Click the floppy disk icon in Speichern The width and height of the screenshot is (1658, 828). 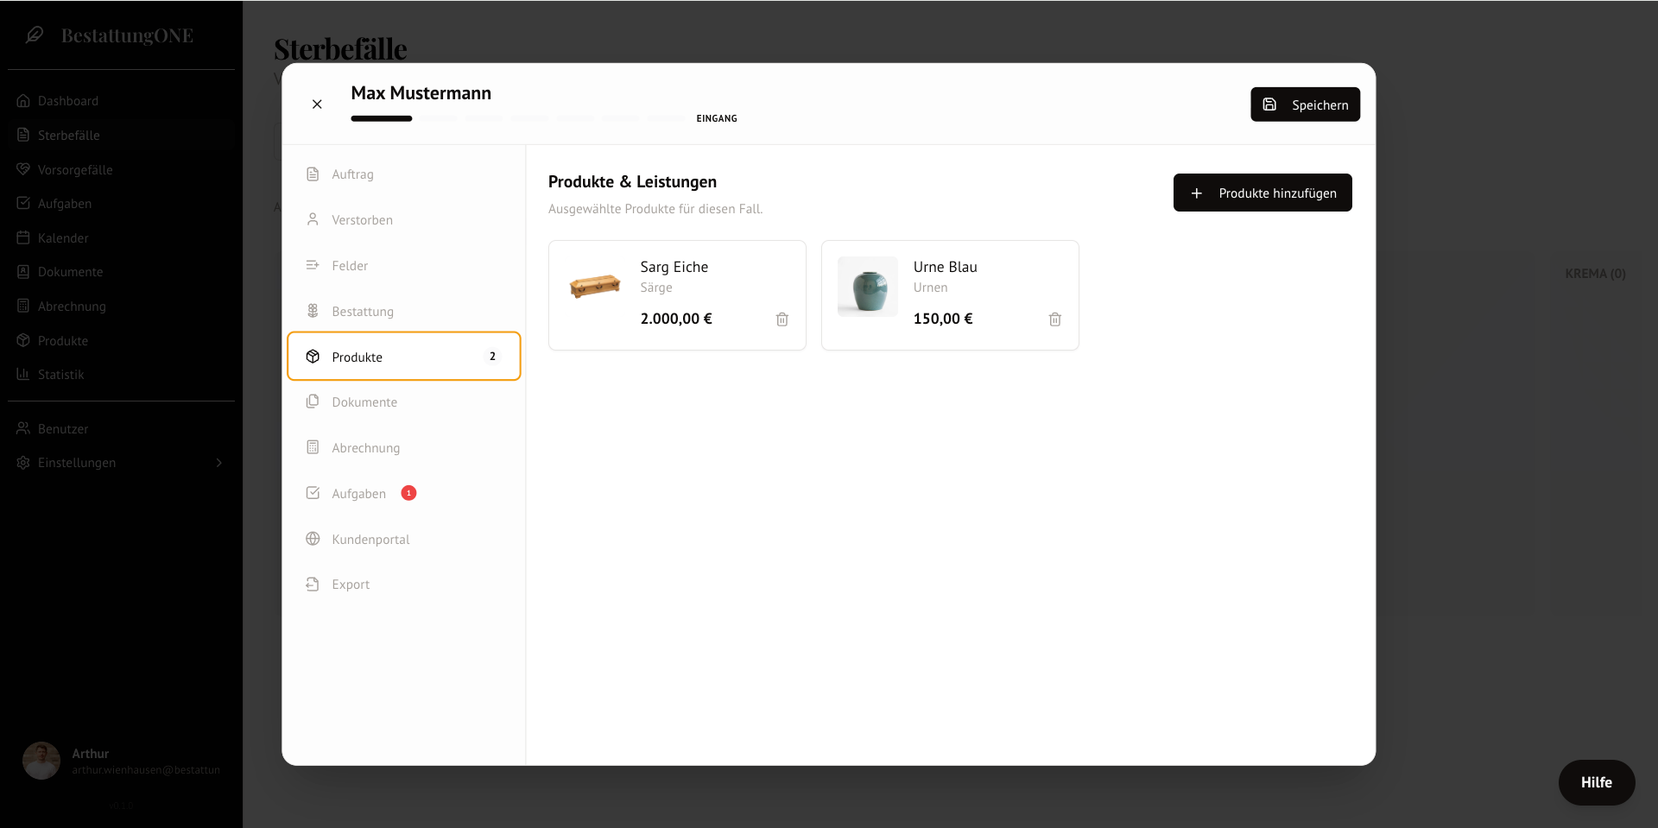1269,104
